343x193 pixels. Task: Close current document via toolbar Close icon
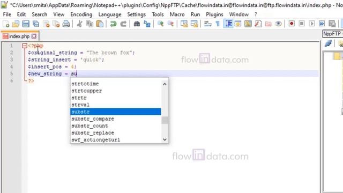pos(46,24)
